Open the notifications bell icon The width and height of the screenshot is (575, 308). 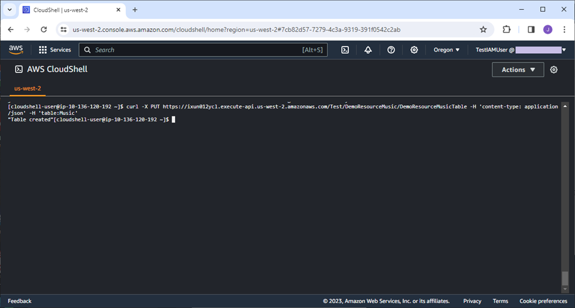pyautogui.click(x=368, y=50)
